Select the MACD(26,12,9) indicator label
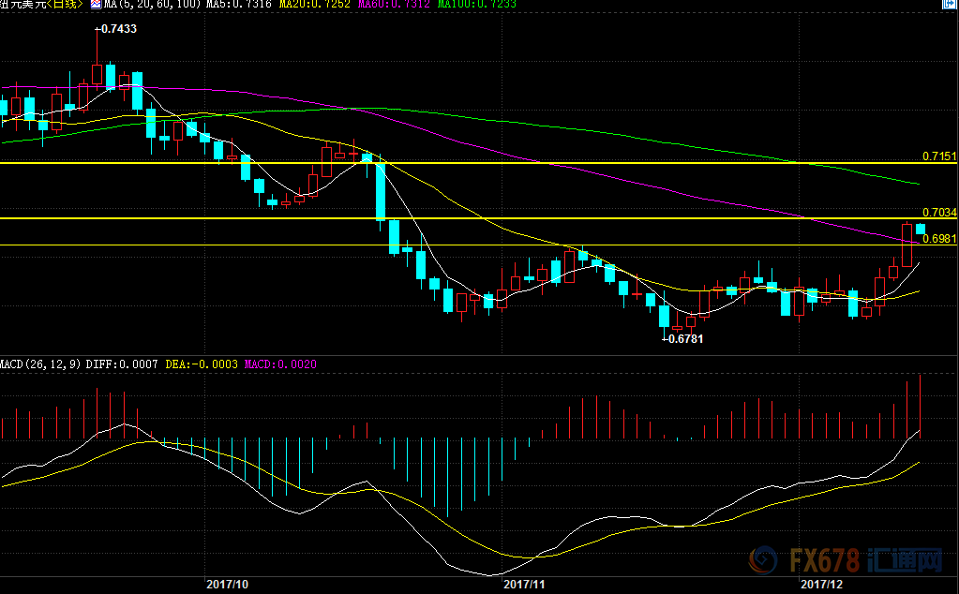 pos(40,364)
